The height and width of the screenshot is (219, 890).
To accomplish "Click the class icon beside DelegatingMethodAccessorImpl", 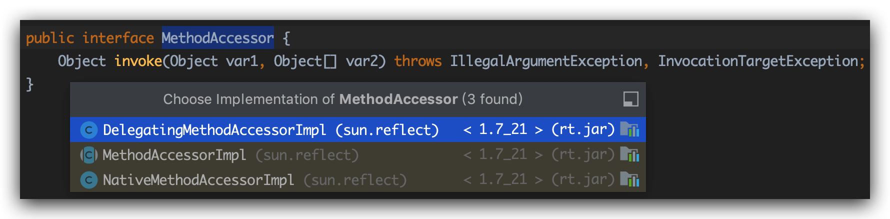I will tap(88, 130).
